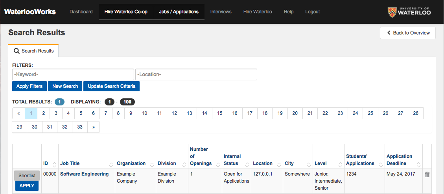This screenshot has width=444, height=194.
Task: Click the total results badge showing 1
Action: coord(59,102)
